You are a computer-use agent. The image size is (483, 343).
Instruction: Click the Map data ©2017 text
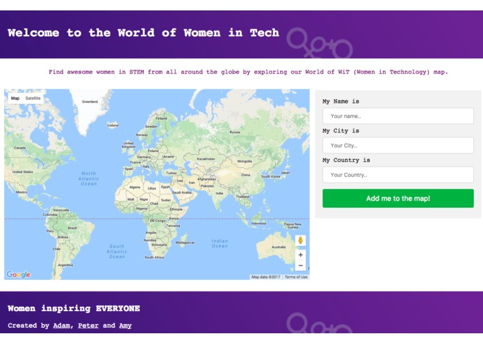click(266, 277)
